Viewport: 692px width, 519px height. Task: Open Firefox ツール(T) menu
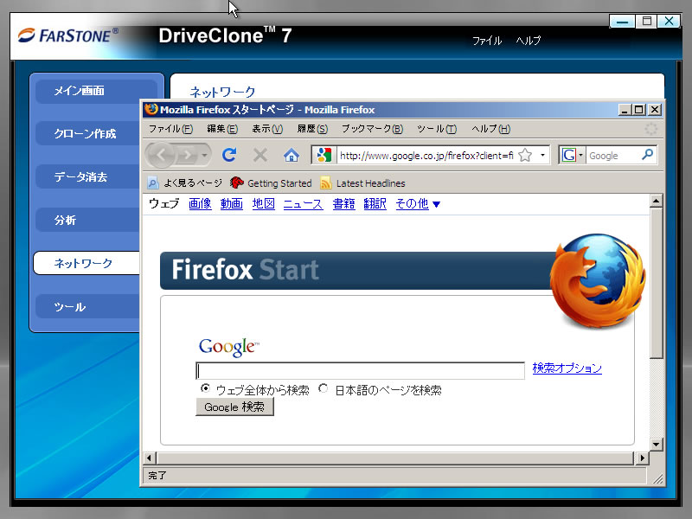(x=437, y=129)
